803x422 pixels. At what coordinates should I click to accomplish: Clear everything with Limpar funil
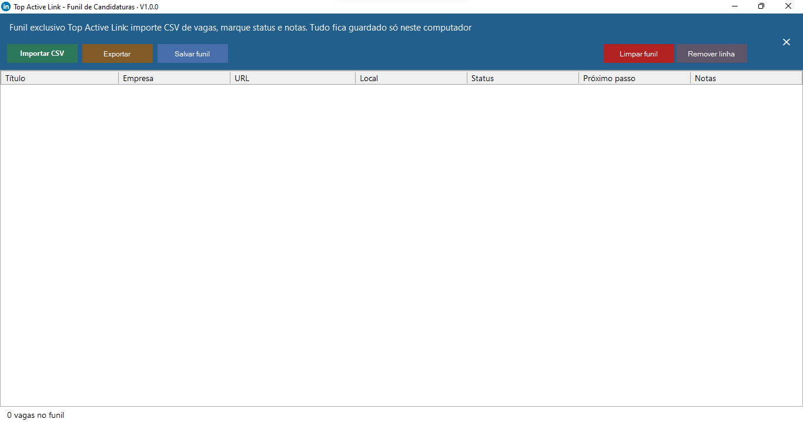pos(639,53)
